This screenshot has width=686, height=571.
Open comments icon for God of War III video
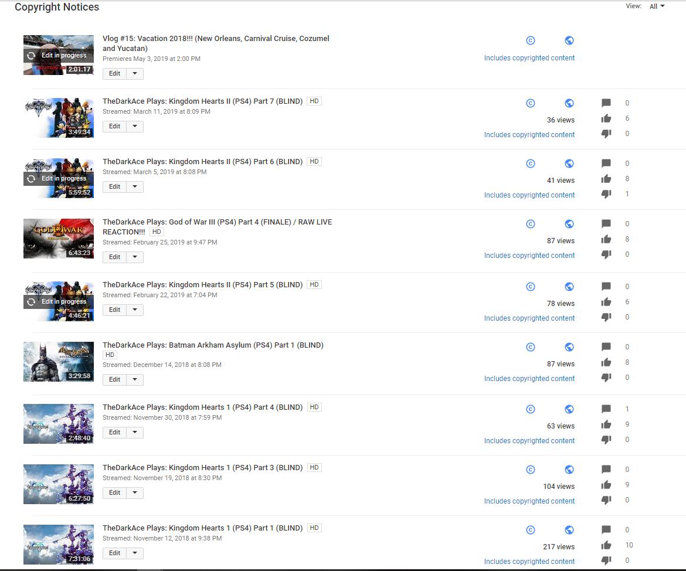(x=606, y=223)
